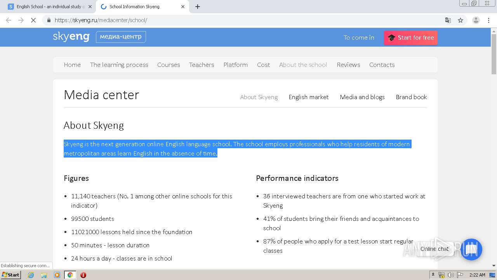
Task: Open The learning process menu item
Action: point(119,65)
